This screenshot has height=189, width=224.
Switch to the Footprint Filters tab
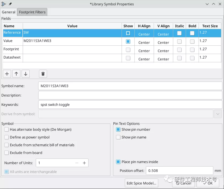tap(32, 12)
